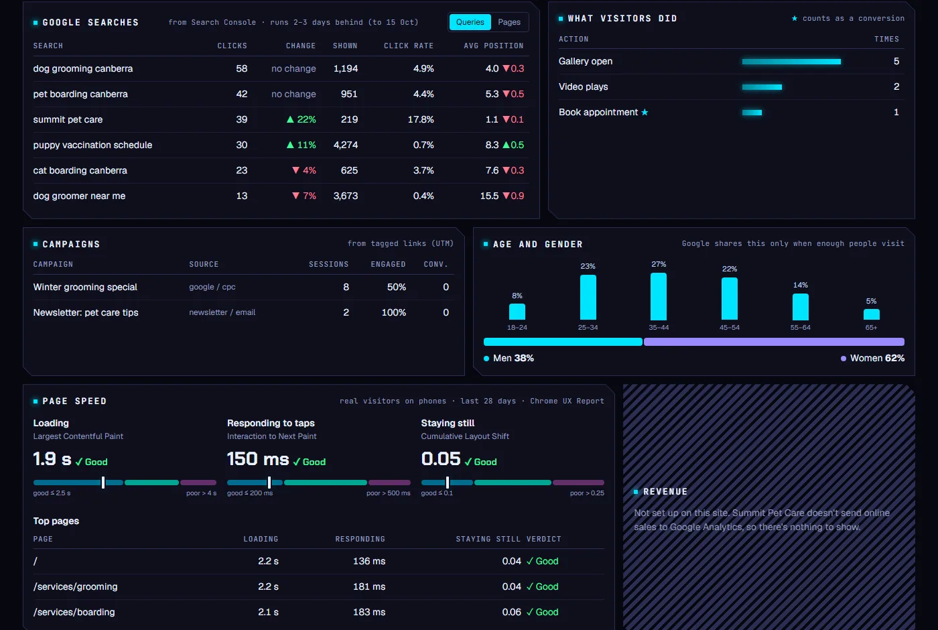
Task: Switch to the Pages tab
Action: [x=509, y=22]
